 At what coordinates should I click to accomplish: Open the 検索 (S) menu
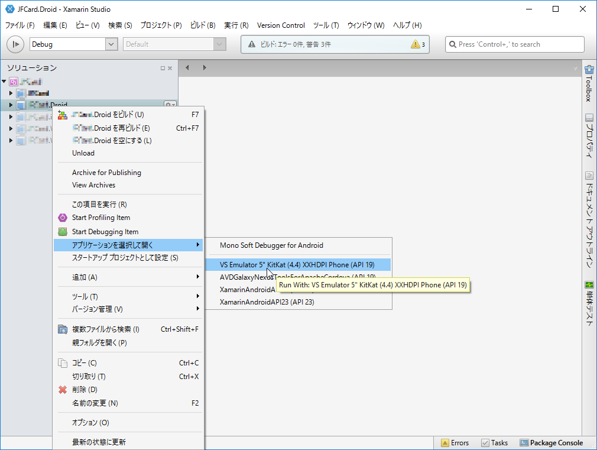click(120, 25)
